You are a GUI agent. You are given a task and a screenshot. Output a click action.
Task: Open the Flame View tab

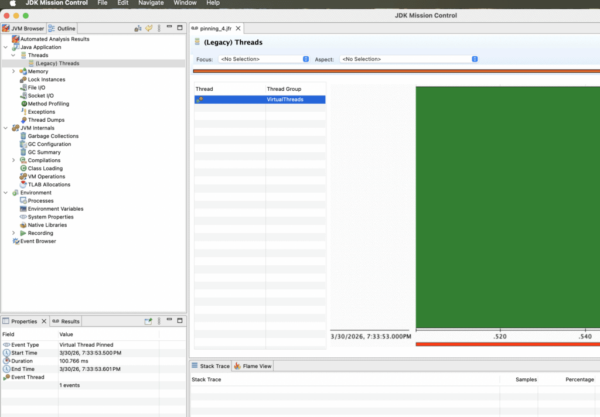253,366
